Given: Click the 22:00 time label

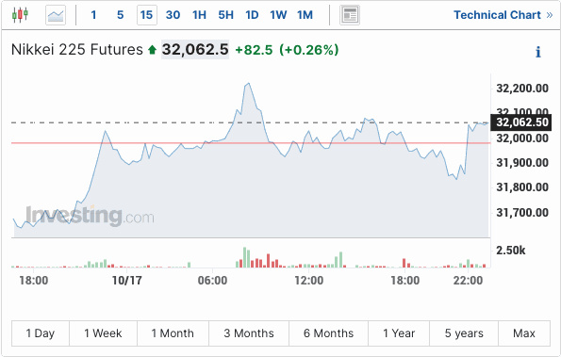Looking at the screenshot, I should (x=468, y=281).
